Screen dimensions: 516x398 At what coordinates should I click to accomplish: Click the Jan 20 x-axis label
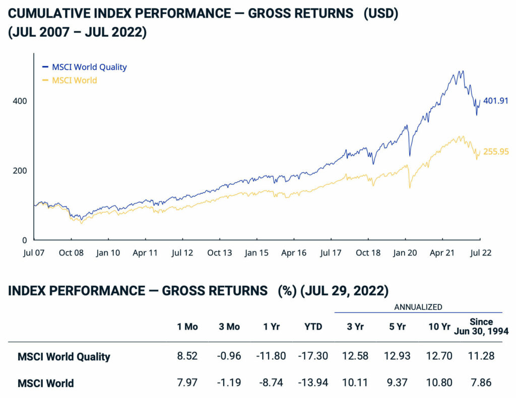pos(405,253)
